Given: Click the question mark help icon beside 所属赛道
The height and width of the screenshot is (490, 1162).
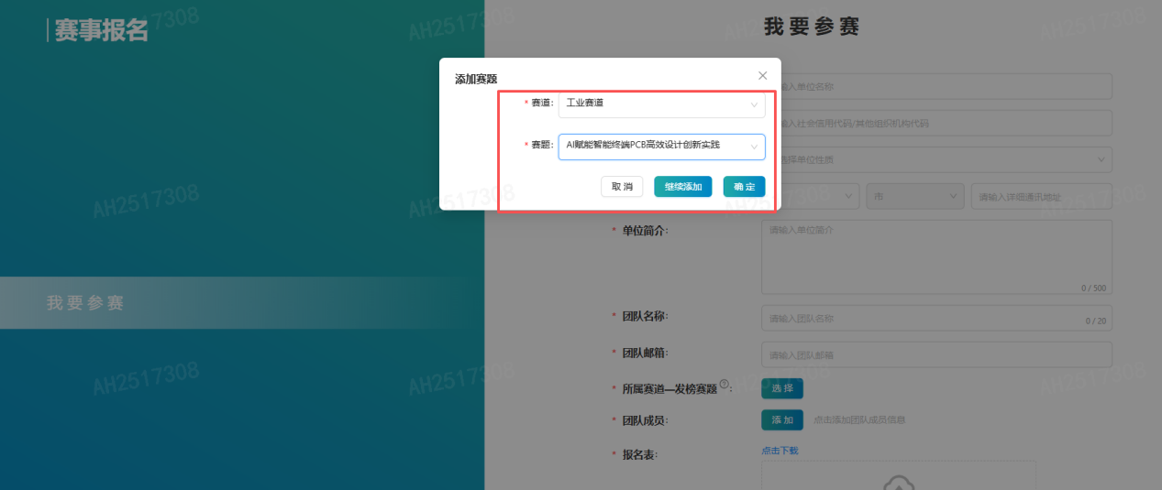Looking at the screenshot, I should pyautogui.click(x=725, y=385).
